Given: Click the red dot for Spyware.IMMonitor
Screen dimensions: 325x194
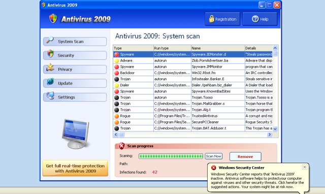Looking at the screenshot, I should pyautogui.click(x=116, y=67).
